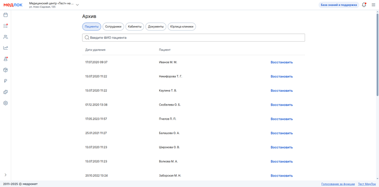Expand the clinic selector dropdown chevron
This screenshot has width=379, height=187.
coord(77,5)
